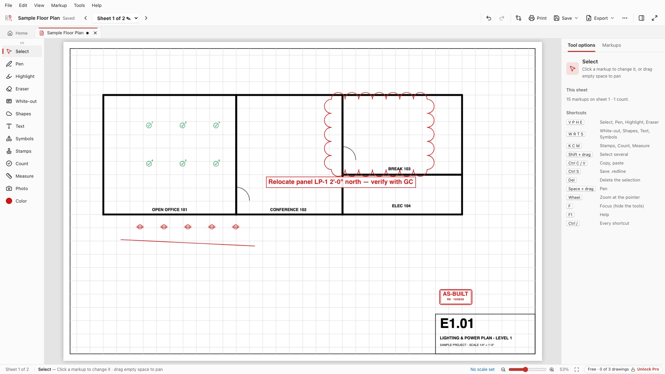
Task: Select the Measure tool
Action: [22, 176]
